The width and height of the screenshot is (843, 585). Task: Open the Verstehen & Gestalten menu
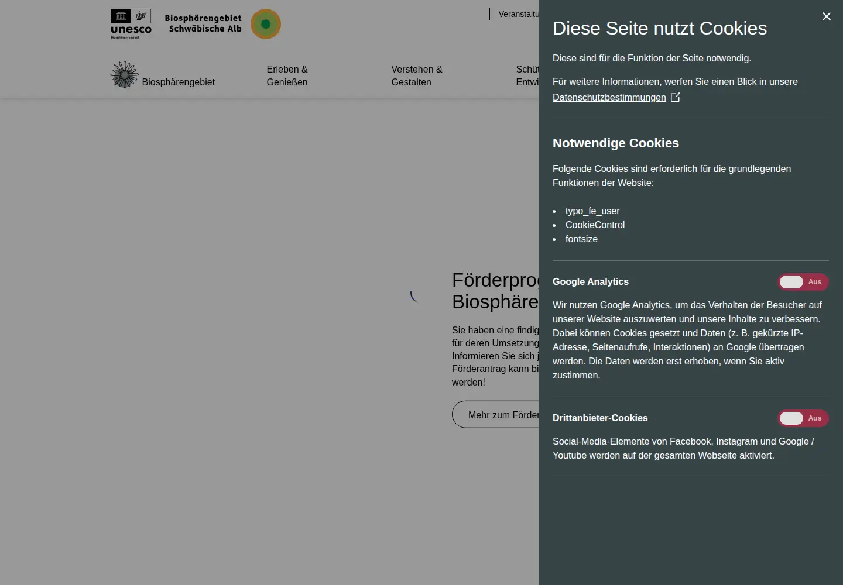point(417,76)
